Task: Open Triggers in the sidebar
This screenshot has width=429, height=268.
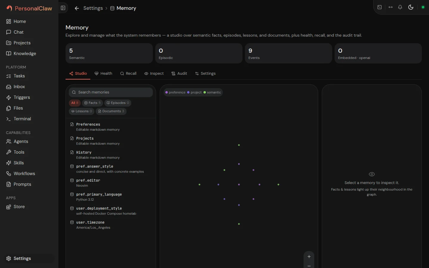Action: (x=29, y=97)
